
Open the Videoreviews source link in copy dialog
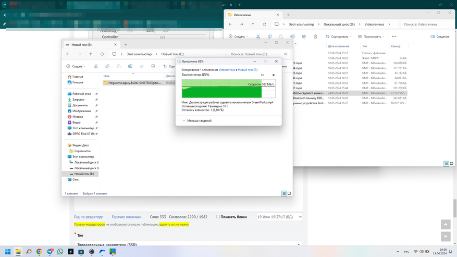pos(227,70)
